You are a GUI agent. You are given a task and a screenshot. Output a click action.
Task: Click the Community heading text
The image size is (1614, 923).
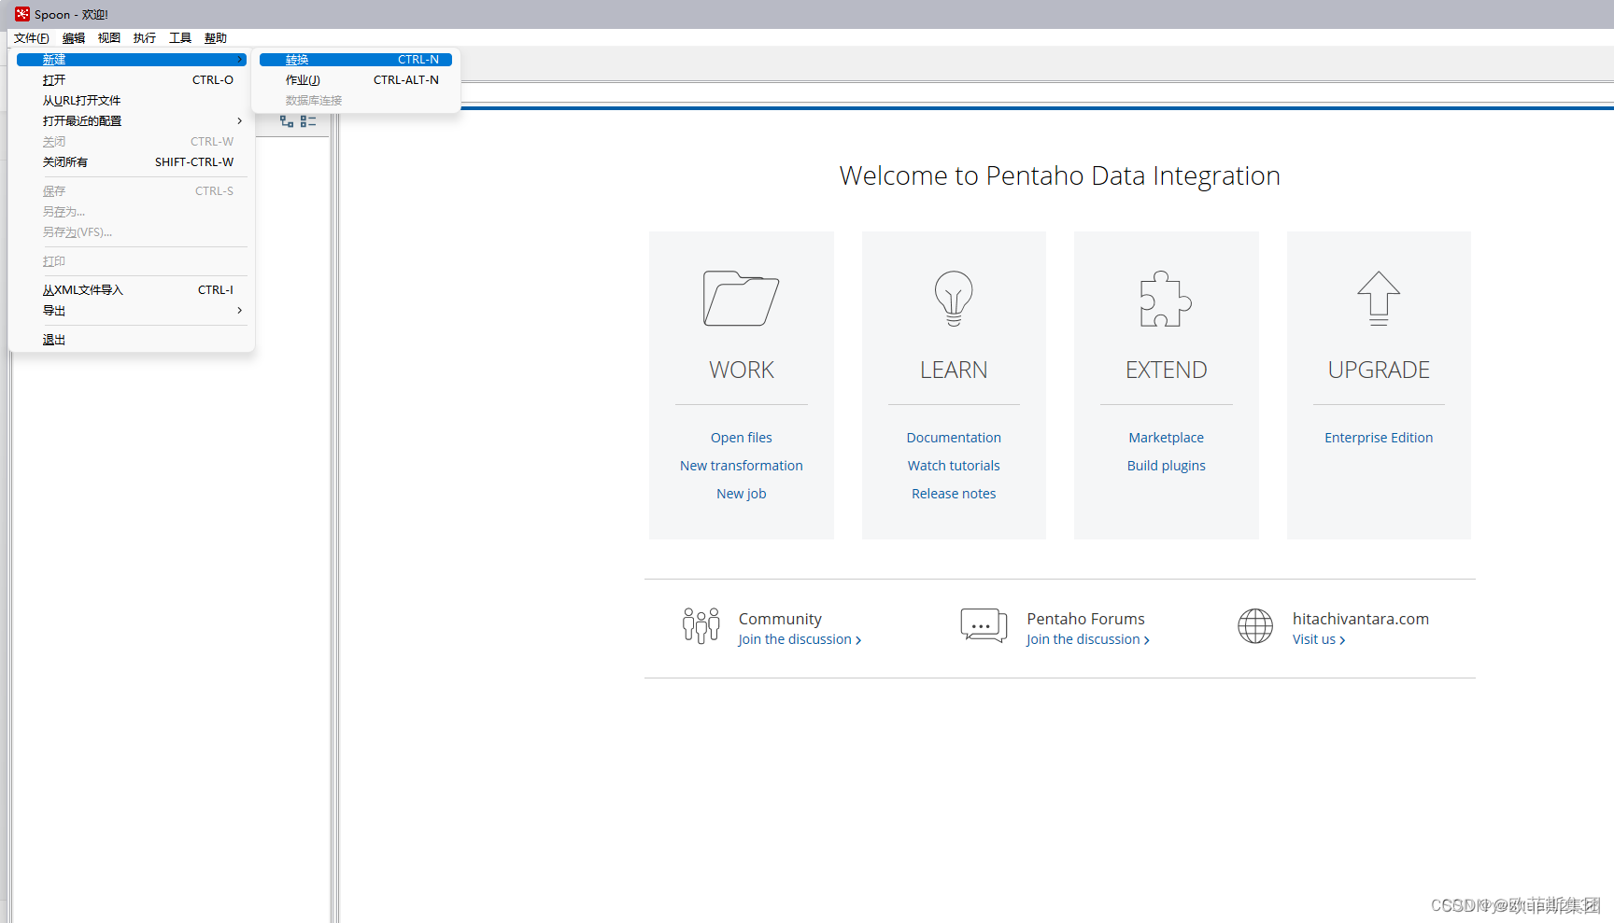780,619
